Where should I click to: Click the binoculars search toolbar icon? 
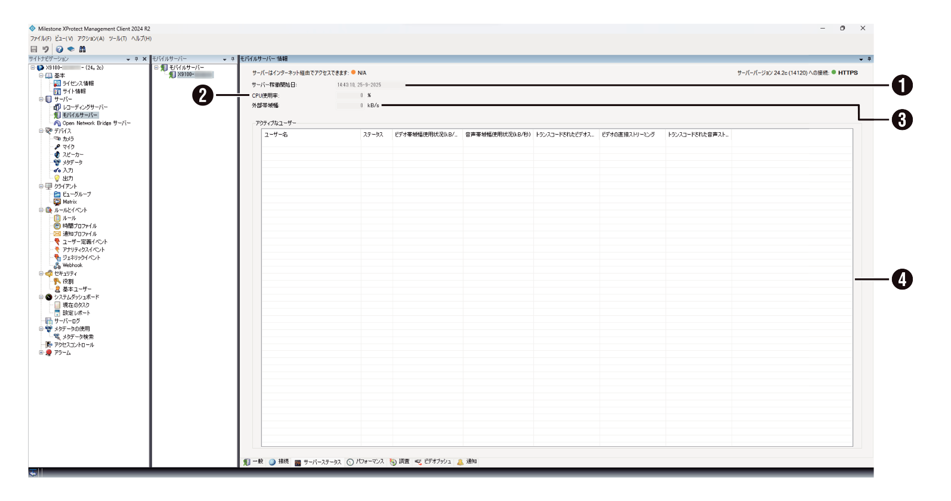82,49
